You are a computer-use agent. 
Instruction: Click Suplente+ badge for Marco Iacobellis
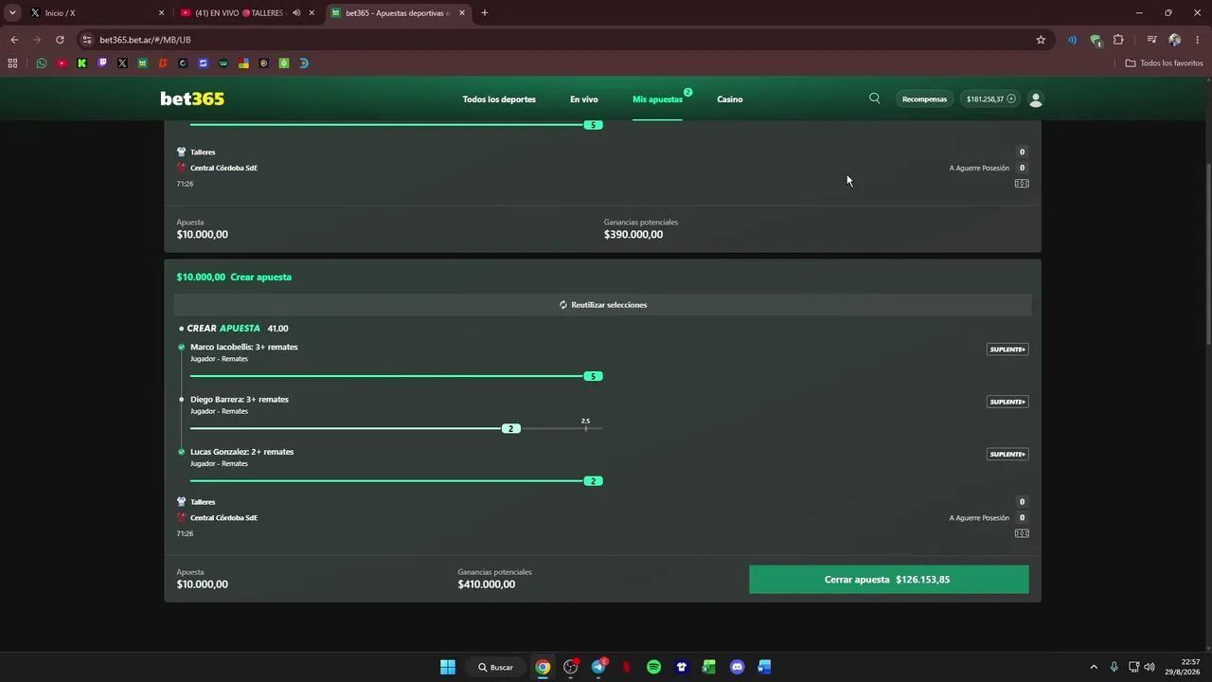(1007, 350)
